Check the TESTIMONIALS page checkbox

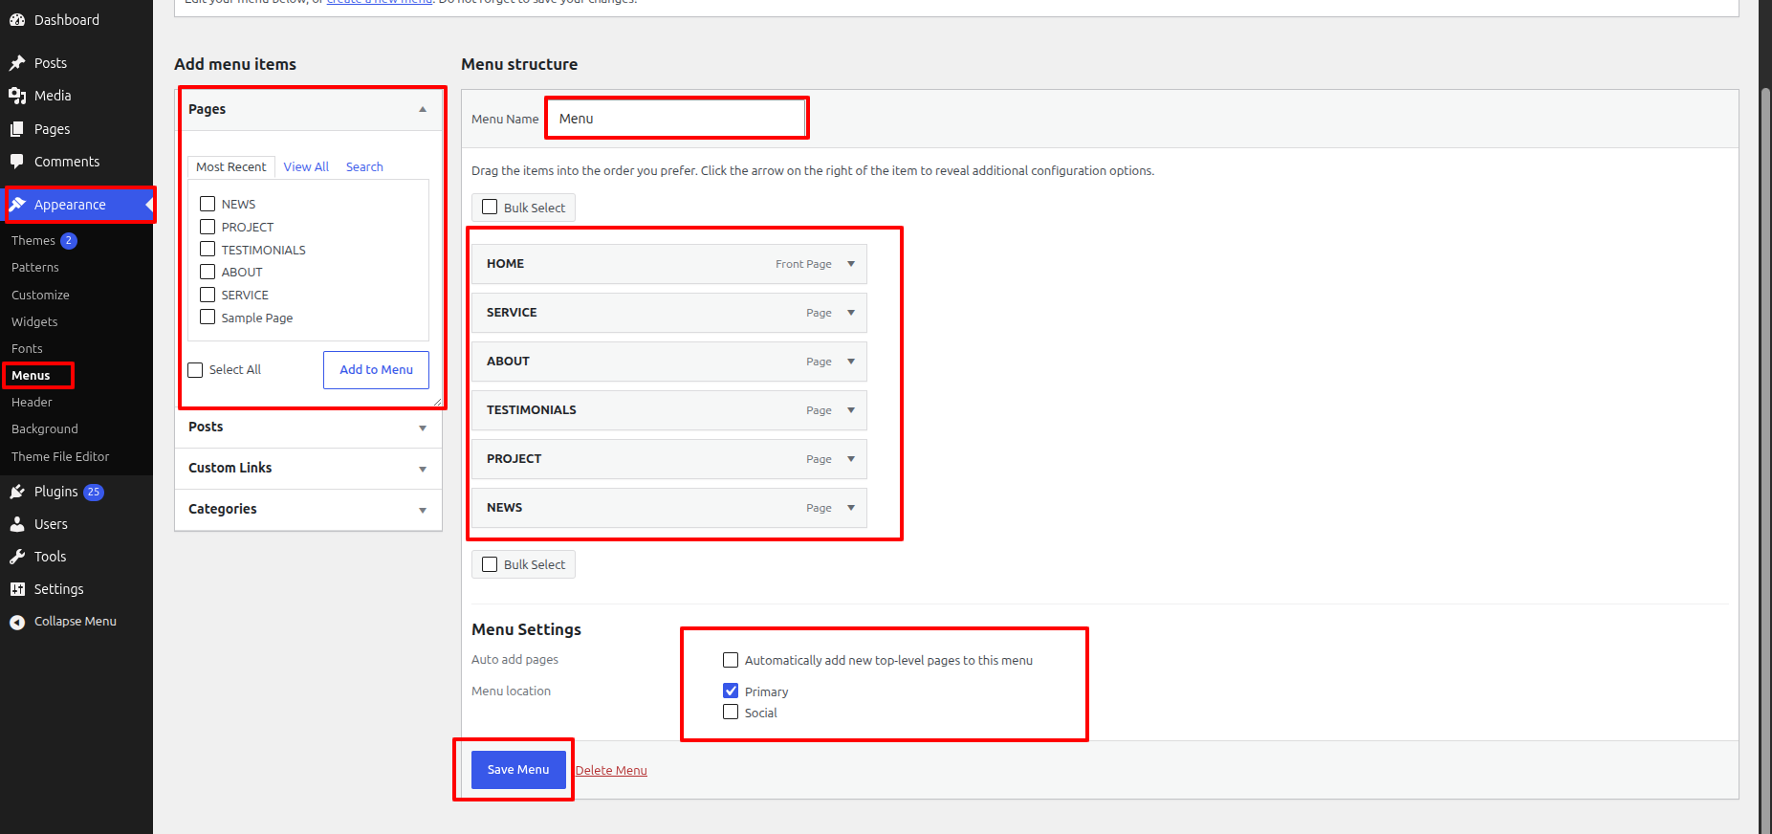[x=208, y=249]
